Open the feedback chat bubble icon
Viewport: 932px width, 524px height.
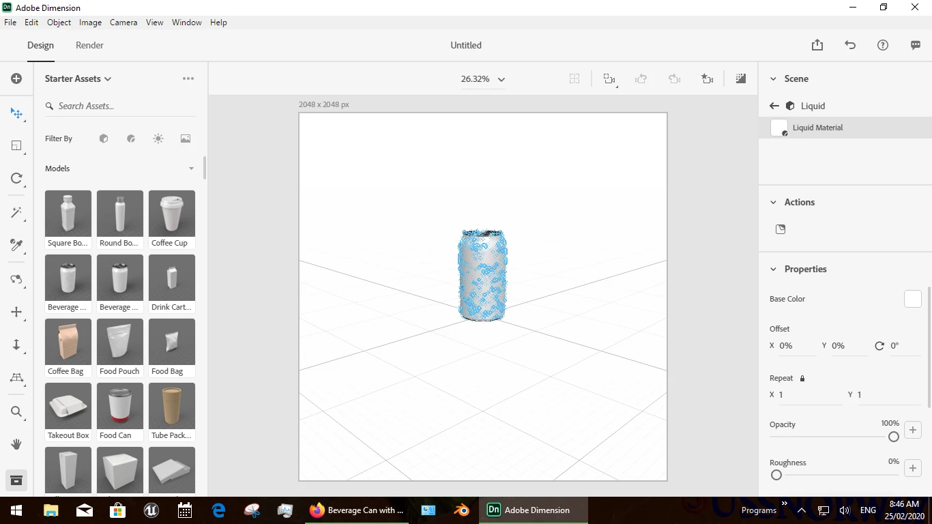point(916,45)
